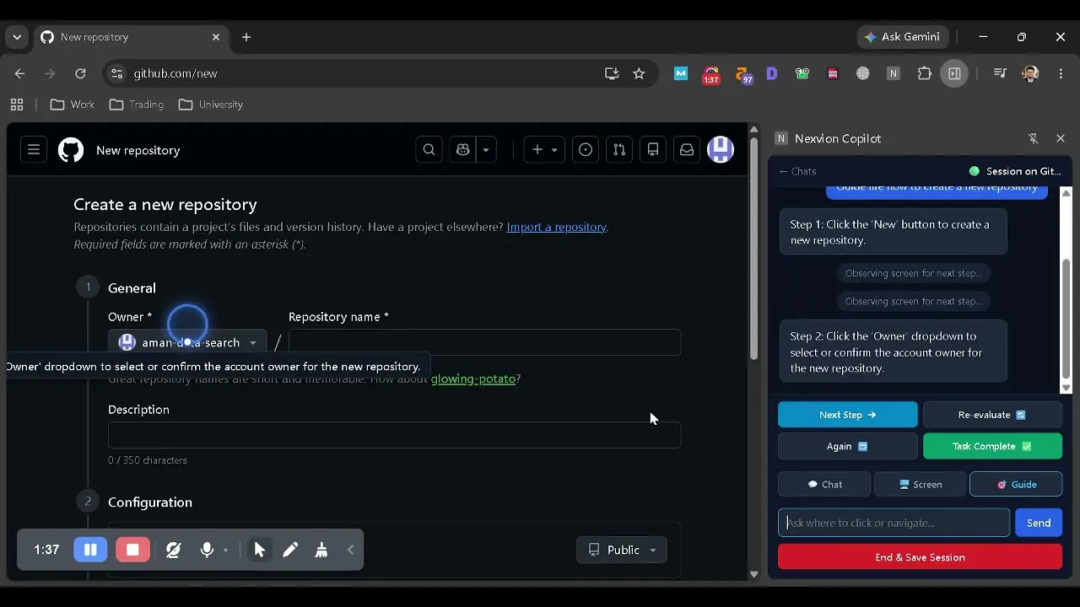Switch to the Chat mode tab
This screenshot has width=1080, height=607.
pos(824,484)
